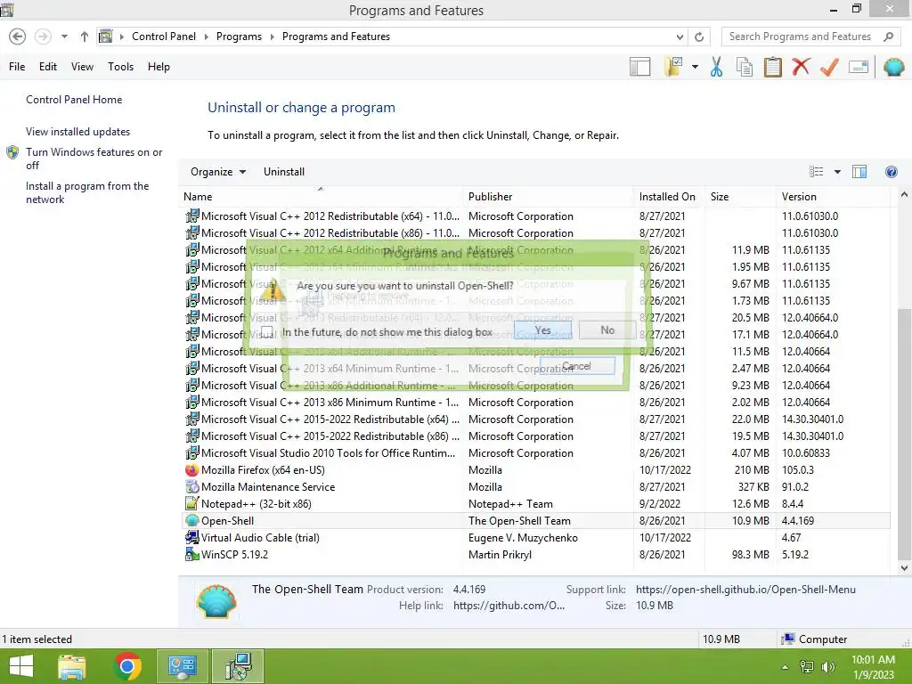Click No in the uninstall dialog
This screenshot has width=912, height=684.
pyautogui.click(x=607, y=330)
